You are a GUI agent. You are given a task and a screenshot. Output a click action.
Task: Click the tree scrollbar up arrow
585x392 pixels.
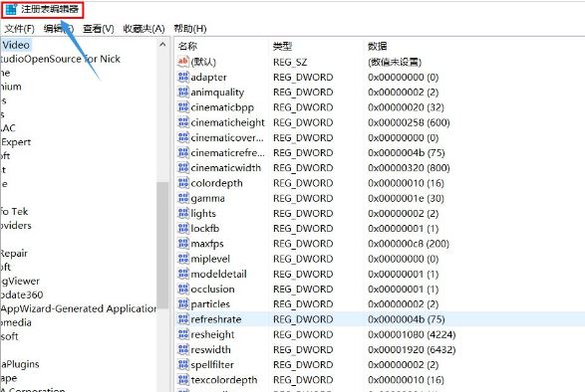pyautogui.click(x=162, y=45)
